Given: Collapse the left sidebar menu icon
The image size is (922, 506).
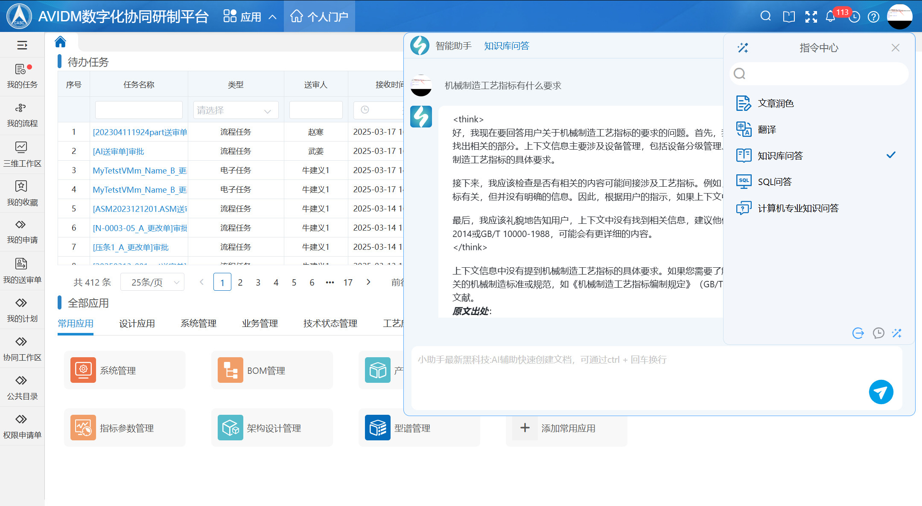Looking at the screenshot, I should 22,45.
